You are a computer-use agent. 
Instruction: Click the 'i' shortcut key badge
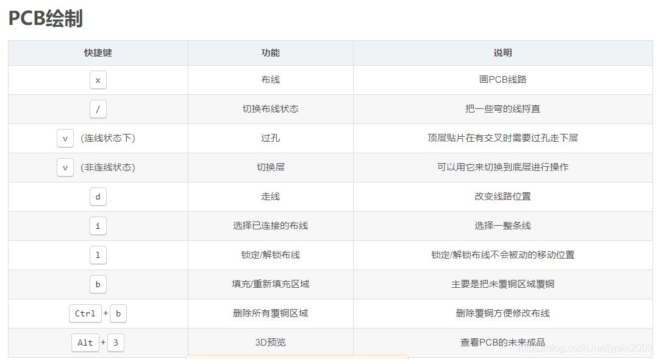coord(98,226)
